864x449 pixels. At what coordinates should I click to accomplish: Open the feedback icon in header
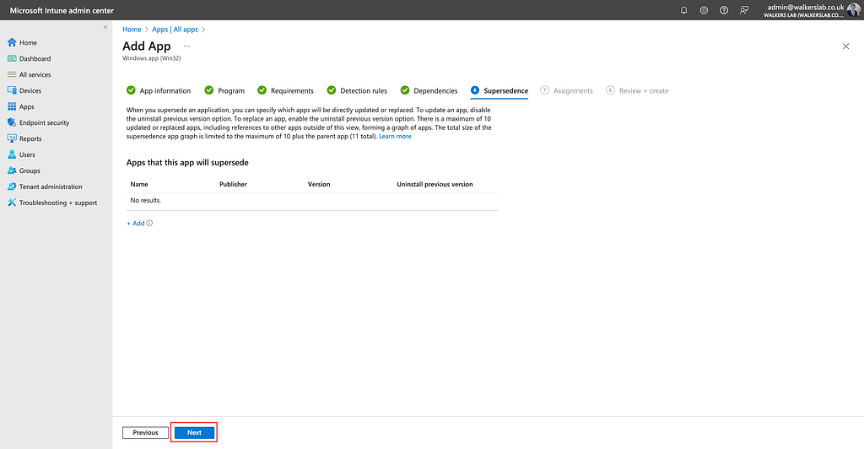[x=744, y=10]
